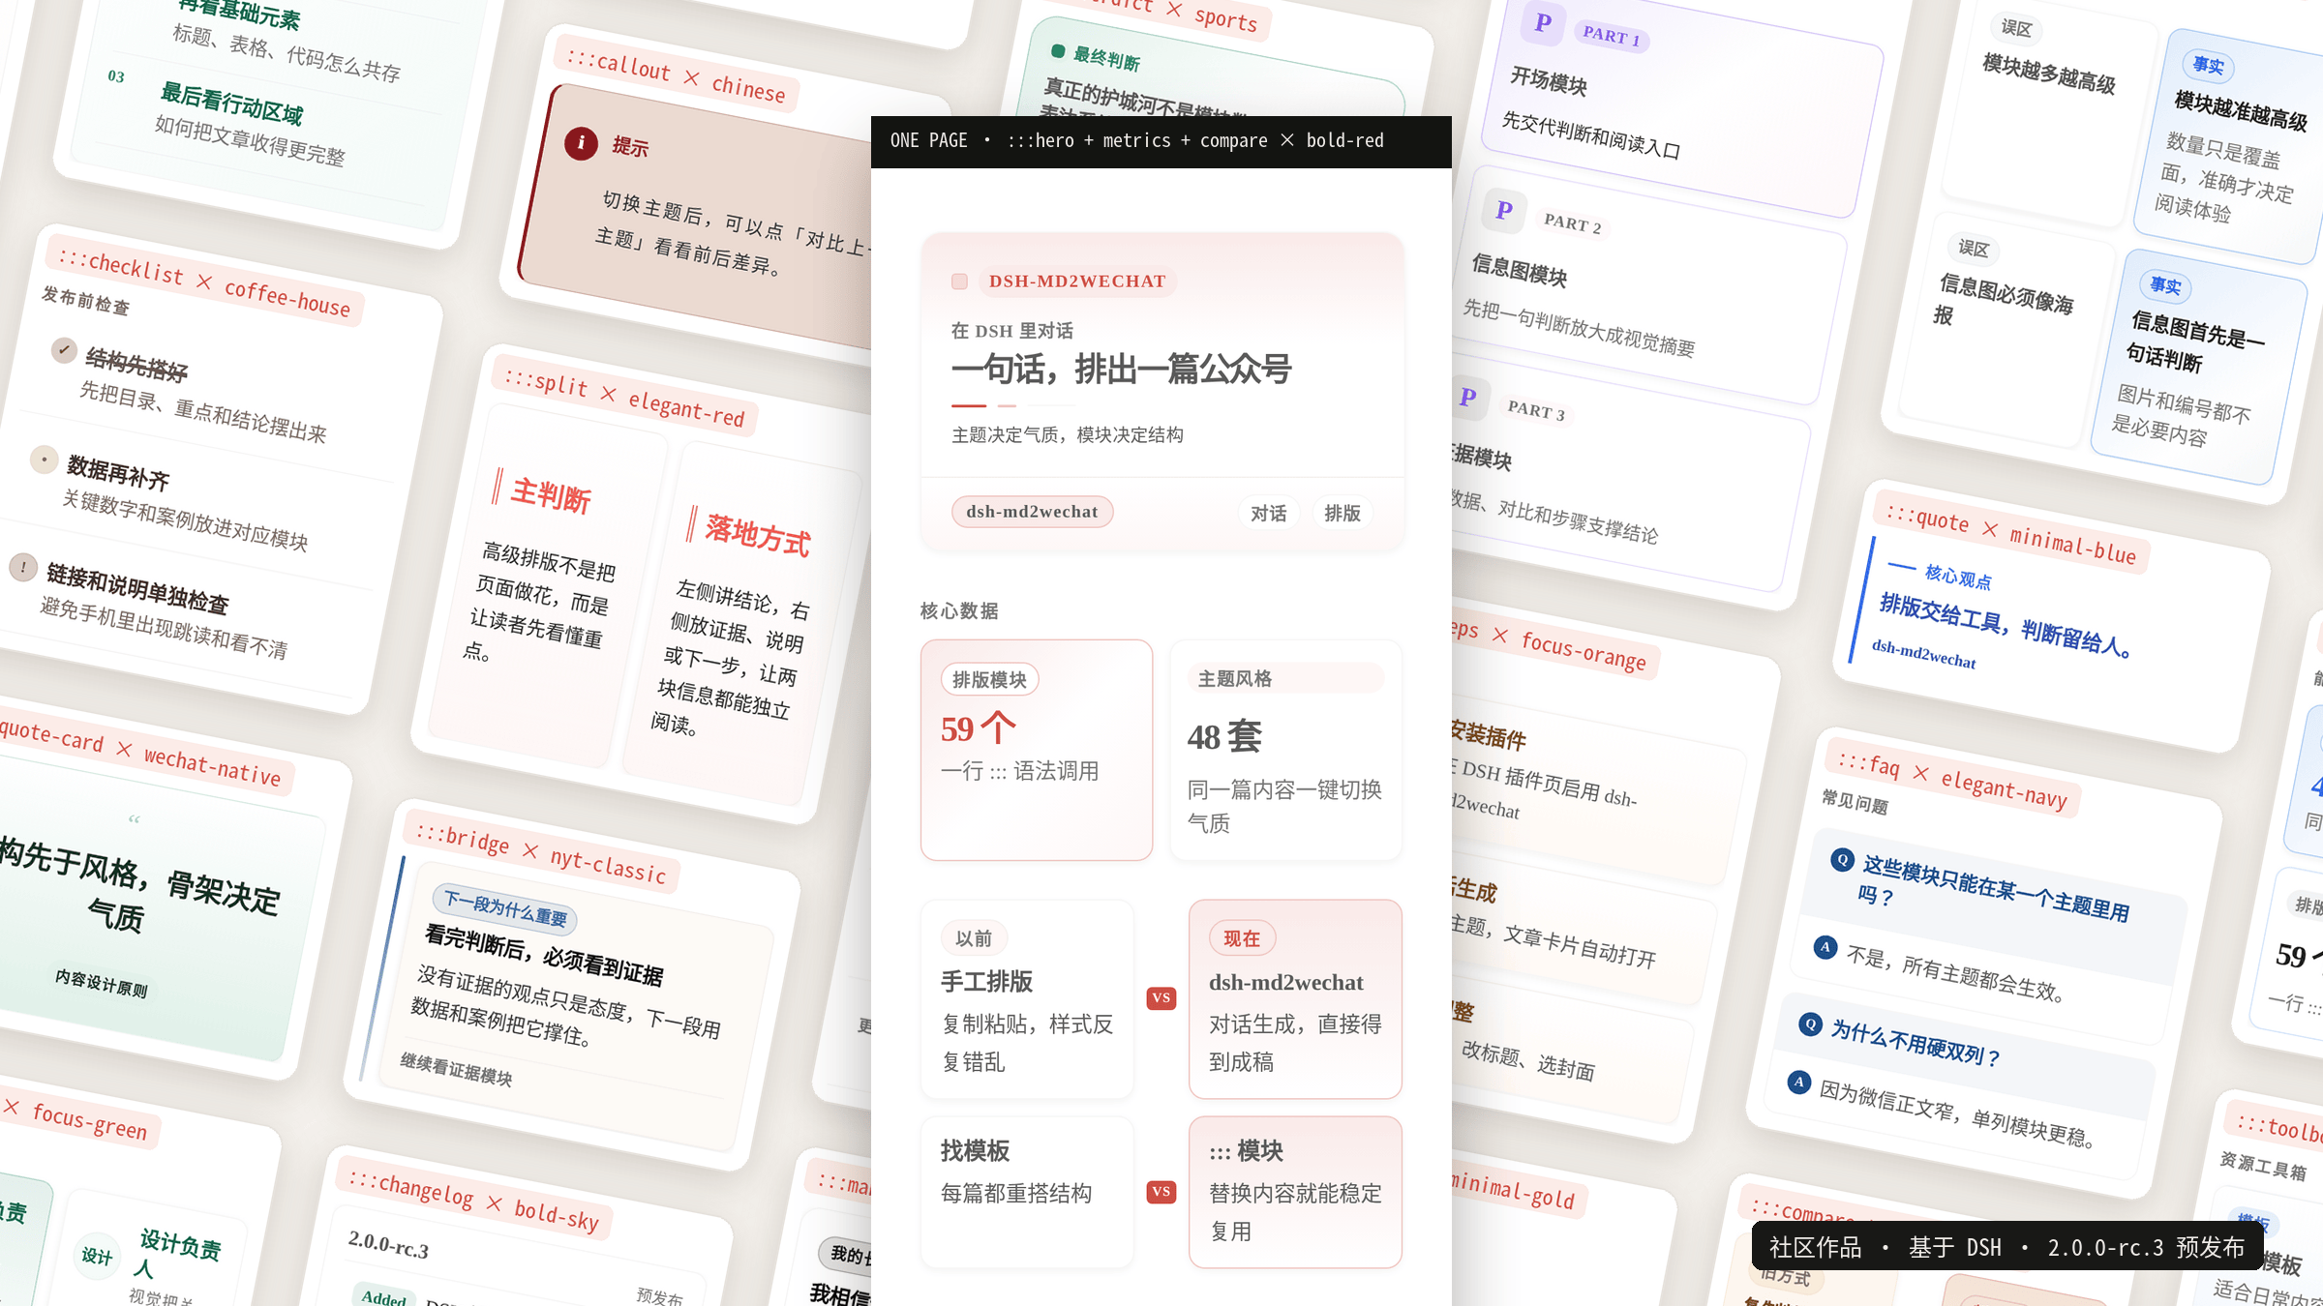Click the :::quote × minimal-blue label

click(x=2010, y=532)
